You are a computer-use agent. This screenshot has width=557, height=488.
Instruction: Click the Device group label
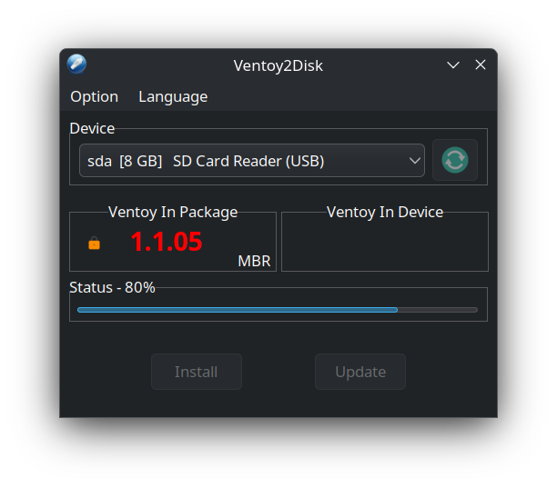[92, 128]
